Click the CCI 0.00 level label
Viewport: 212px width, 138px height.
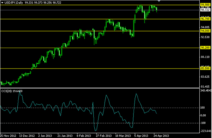[203, 115]
